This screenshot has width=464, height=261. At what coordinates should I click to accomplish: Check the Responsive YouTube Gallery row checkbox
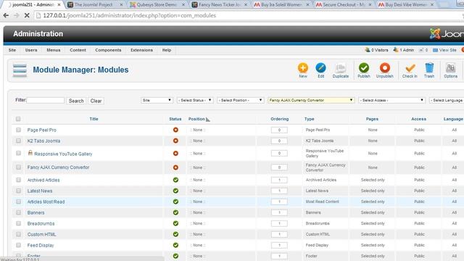18,153
